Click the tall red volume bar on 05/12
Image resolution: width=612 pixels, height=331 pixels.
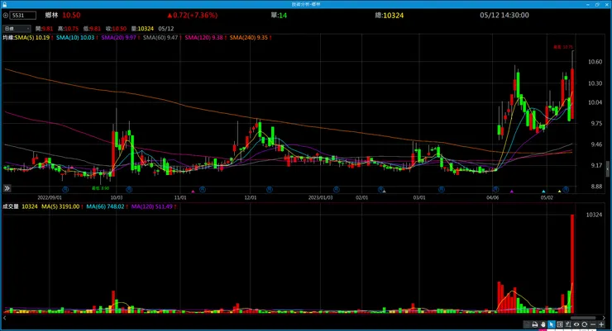[572, 263]
